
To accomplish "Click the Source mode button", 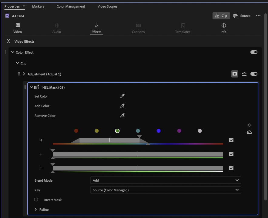I will 242,16.
